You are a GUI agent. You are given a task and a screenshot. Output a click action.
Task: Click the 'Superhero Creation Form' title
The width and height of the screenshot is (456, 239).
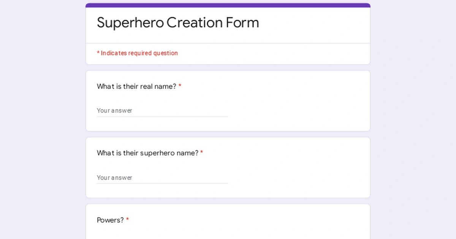(177, 23)
